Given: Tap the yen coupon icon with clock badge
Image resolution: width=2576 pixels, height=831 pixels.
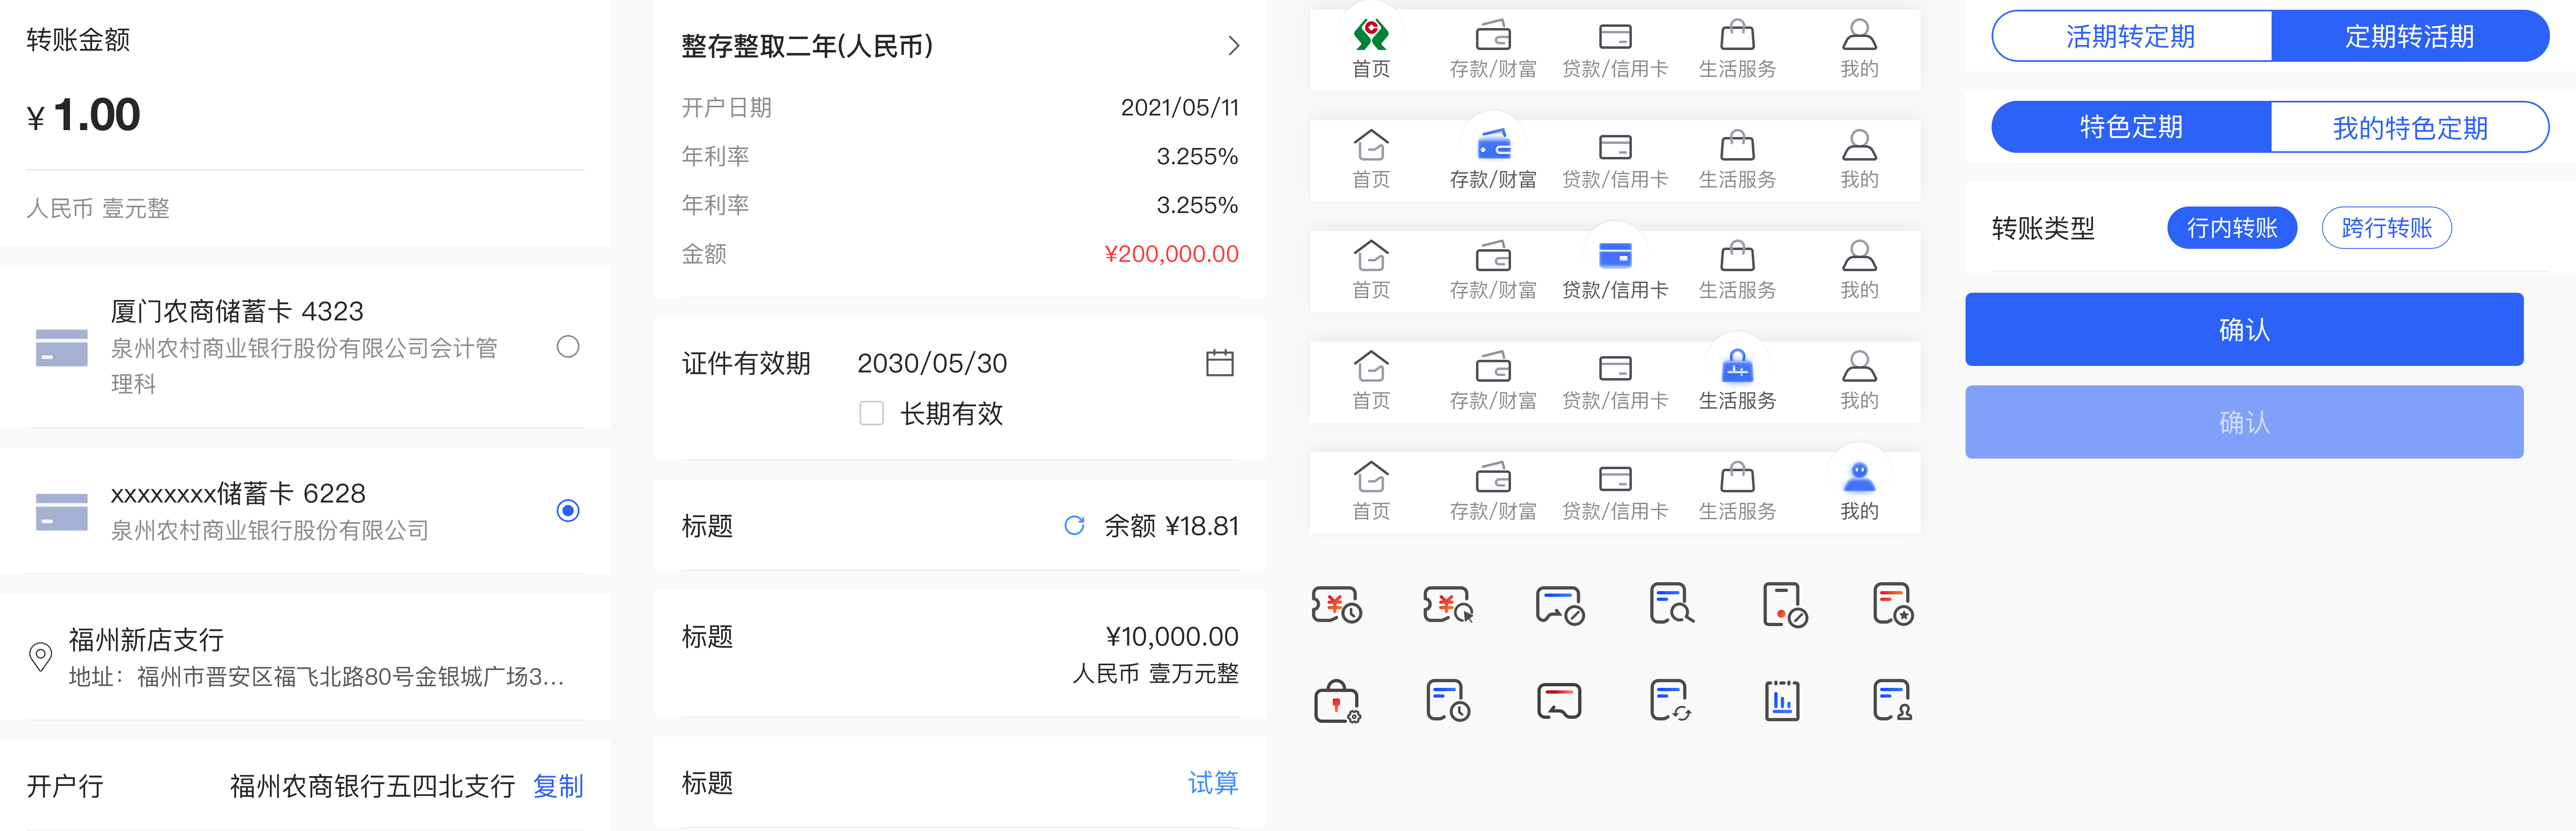Looking at the screenshot, I should [x=1337, y=604].
